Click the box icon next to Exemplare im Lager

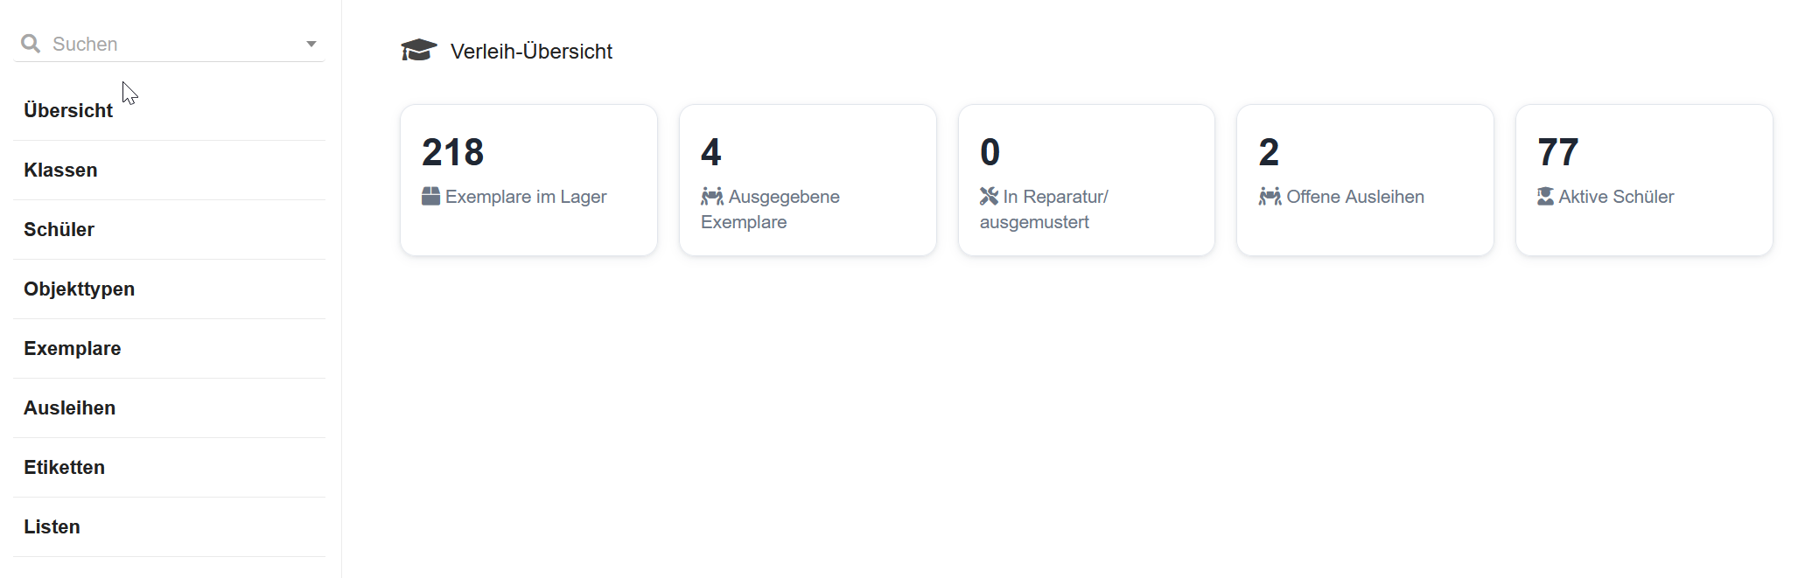pyautogui.click(x=430, y=196)
